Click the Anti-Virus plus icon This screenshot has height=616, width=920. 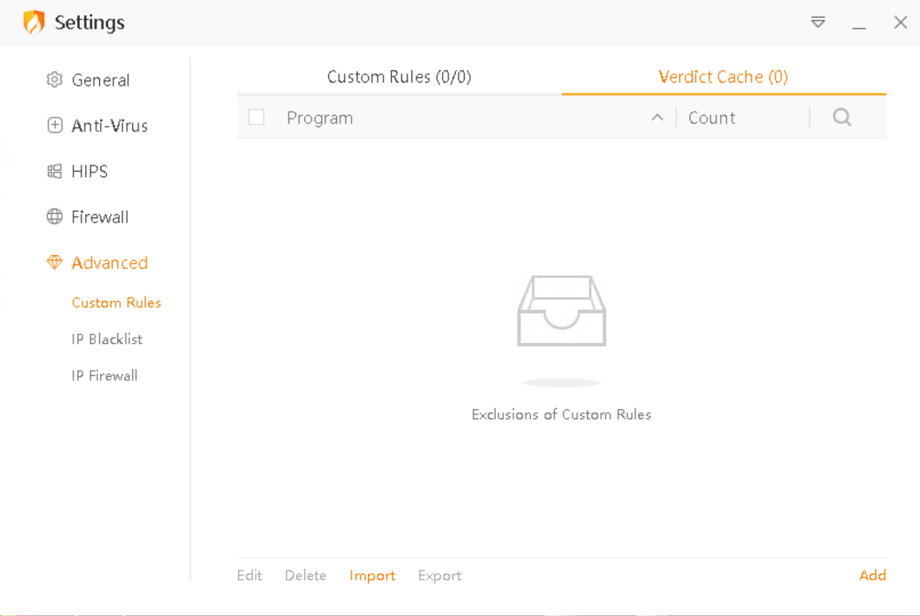point(54,125)
